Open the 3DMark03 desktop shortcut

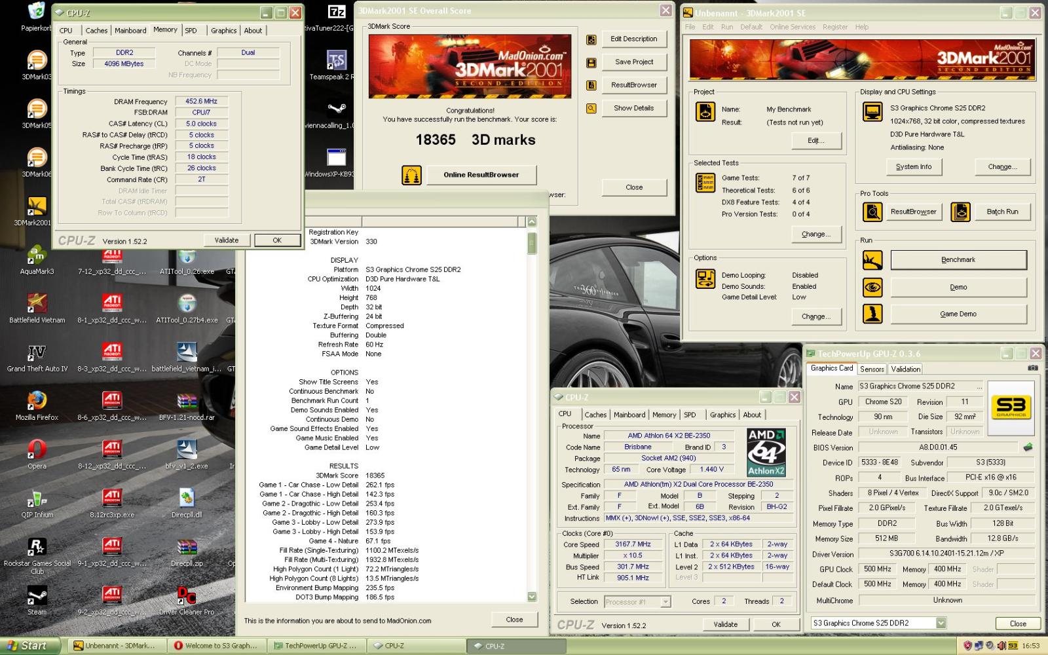[37, 60]
